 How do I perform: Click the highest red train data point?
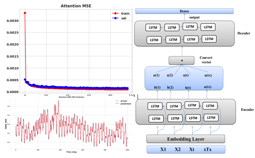[x=25, y=13]
